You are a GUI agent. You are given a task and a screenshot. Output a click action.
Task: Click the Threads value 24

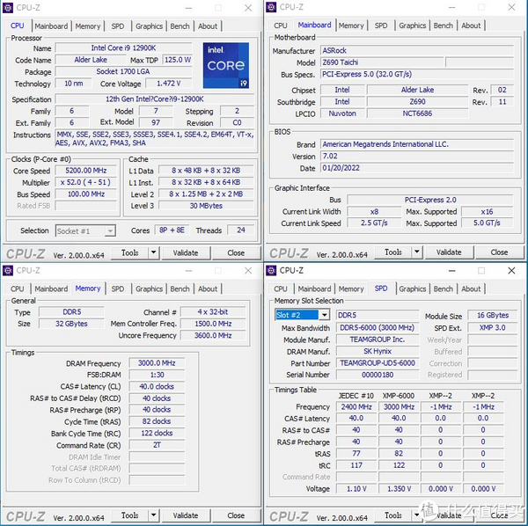coord(241,230)
